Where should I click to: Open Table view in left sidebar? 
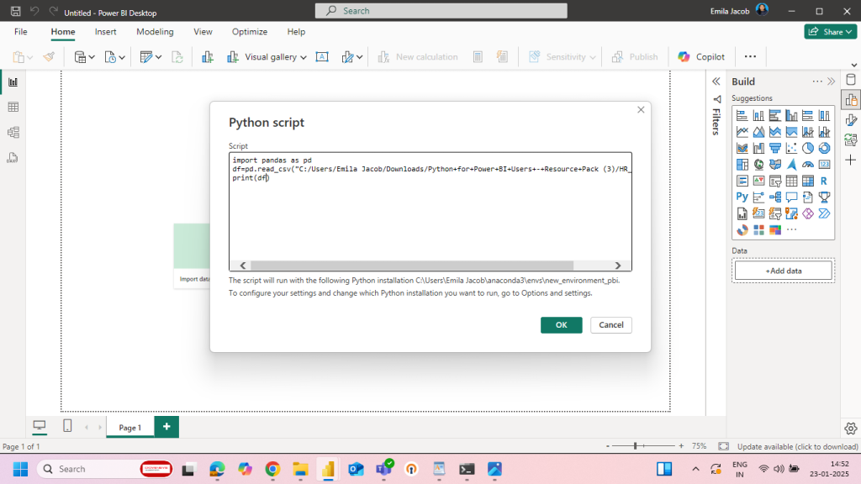point(13,107)
